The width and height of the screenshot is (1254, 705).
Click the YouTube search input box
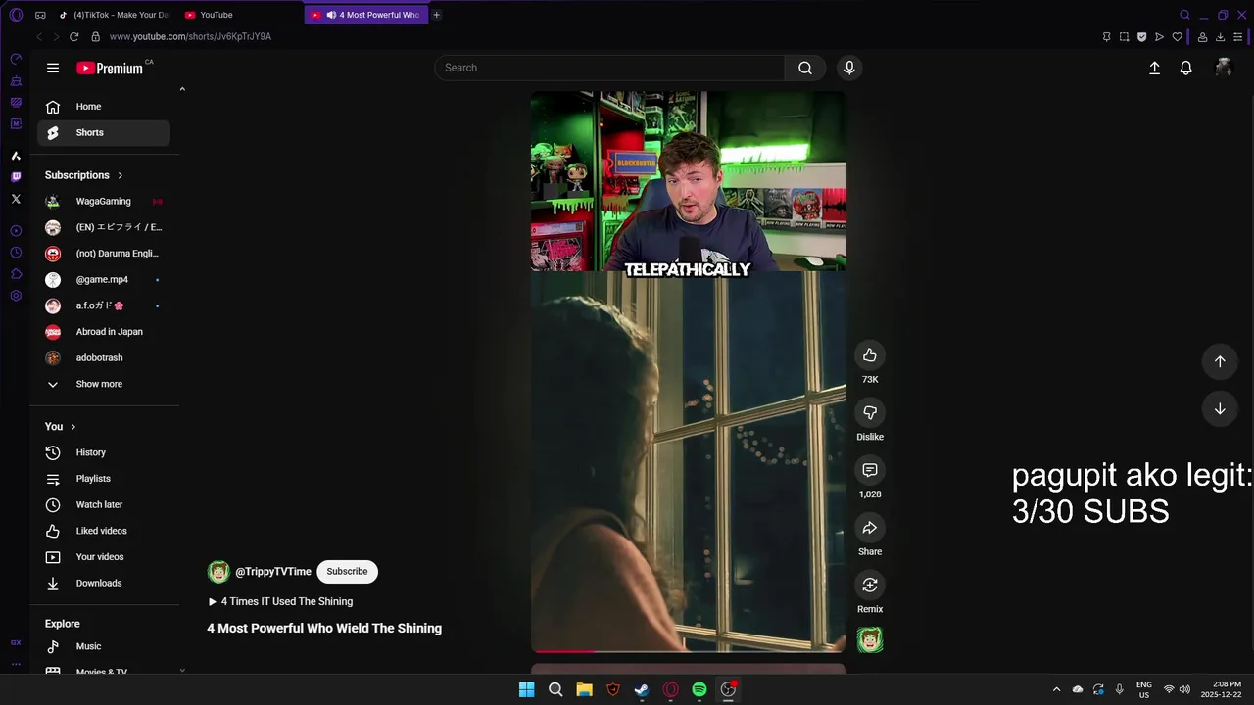[x=609, y=68]
